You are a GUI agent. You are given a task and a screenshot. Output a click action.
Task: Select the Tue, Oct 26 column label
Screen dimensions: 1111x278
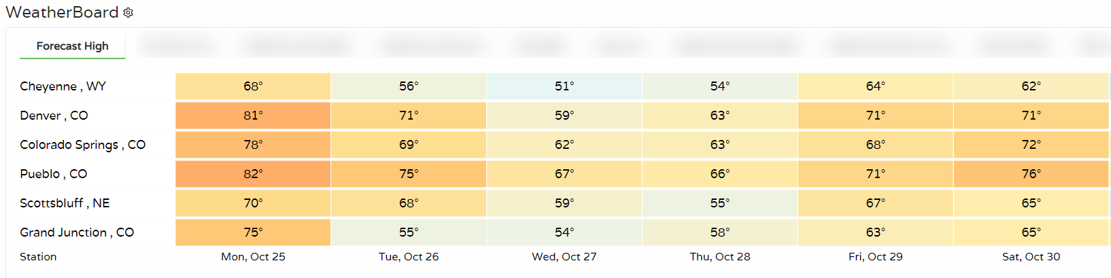(409, 257)
